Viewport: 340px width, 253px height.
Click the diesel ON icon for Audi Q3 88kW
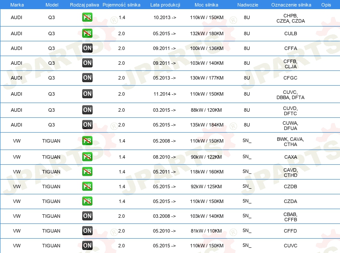(87, 110)
